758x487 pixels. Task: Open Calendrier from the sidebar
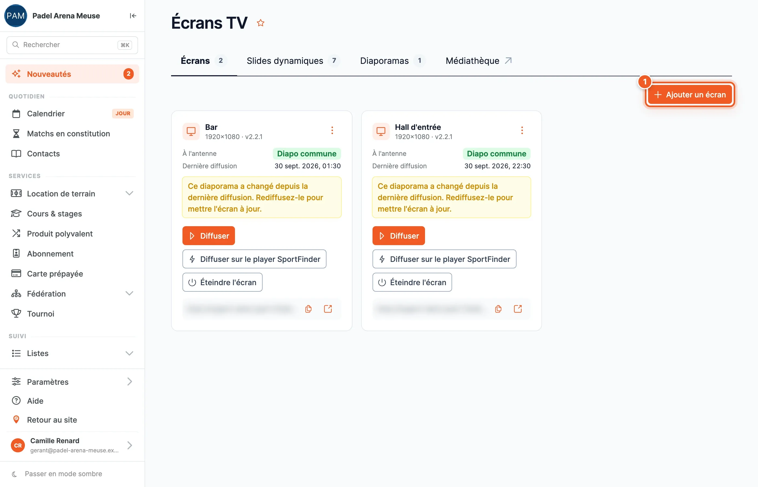click(x=72, y=114)
